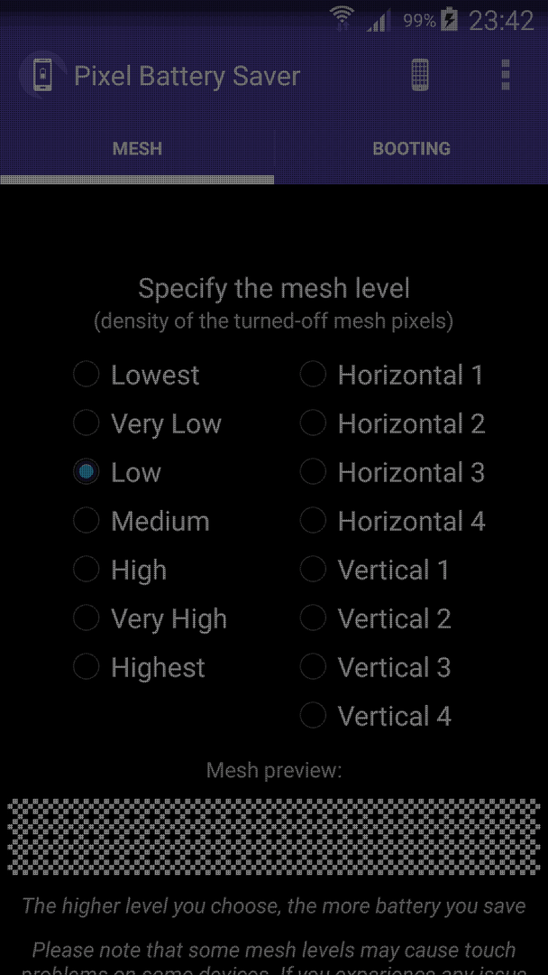Open the three-dot overflow menu
The height and width of the screenshot is (975, 548).
506,75
